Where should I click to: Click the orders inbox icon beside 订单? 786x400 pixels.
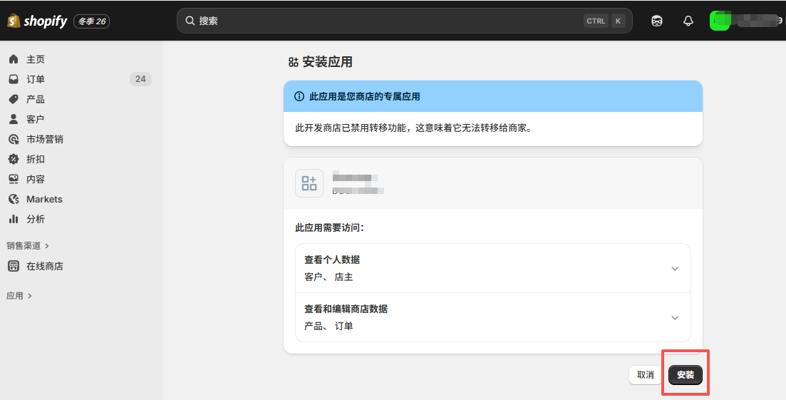point(14,79)
